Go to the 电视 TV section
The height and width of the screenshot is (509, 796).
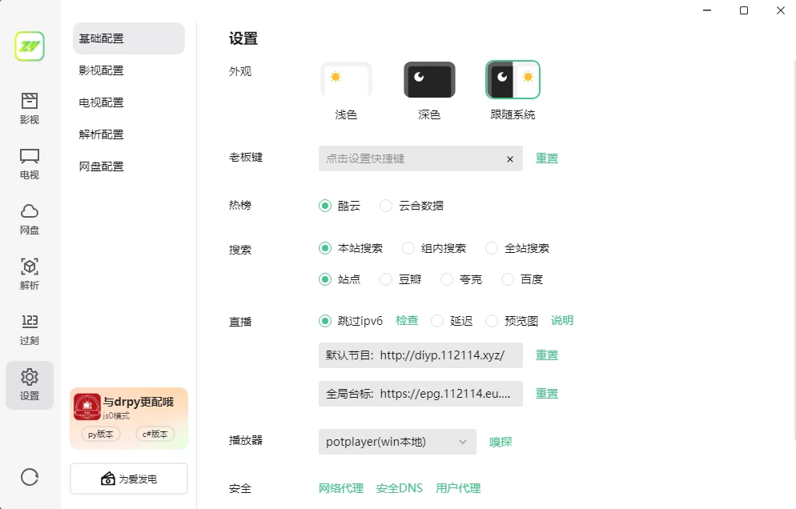coord(30,164)
